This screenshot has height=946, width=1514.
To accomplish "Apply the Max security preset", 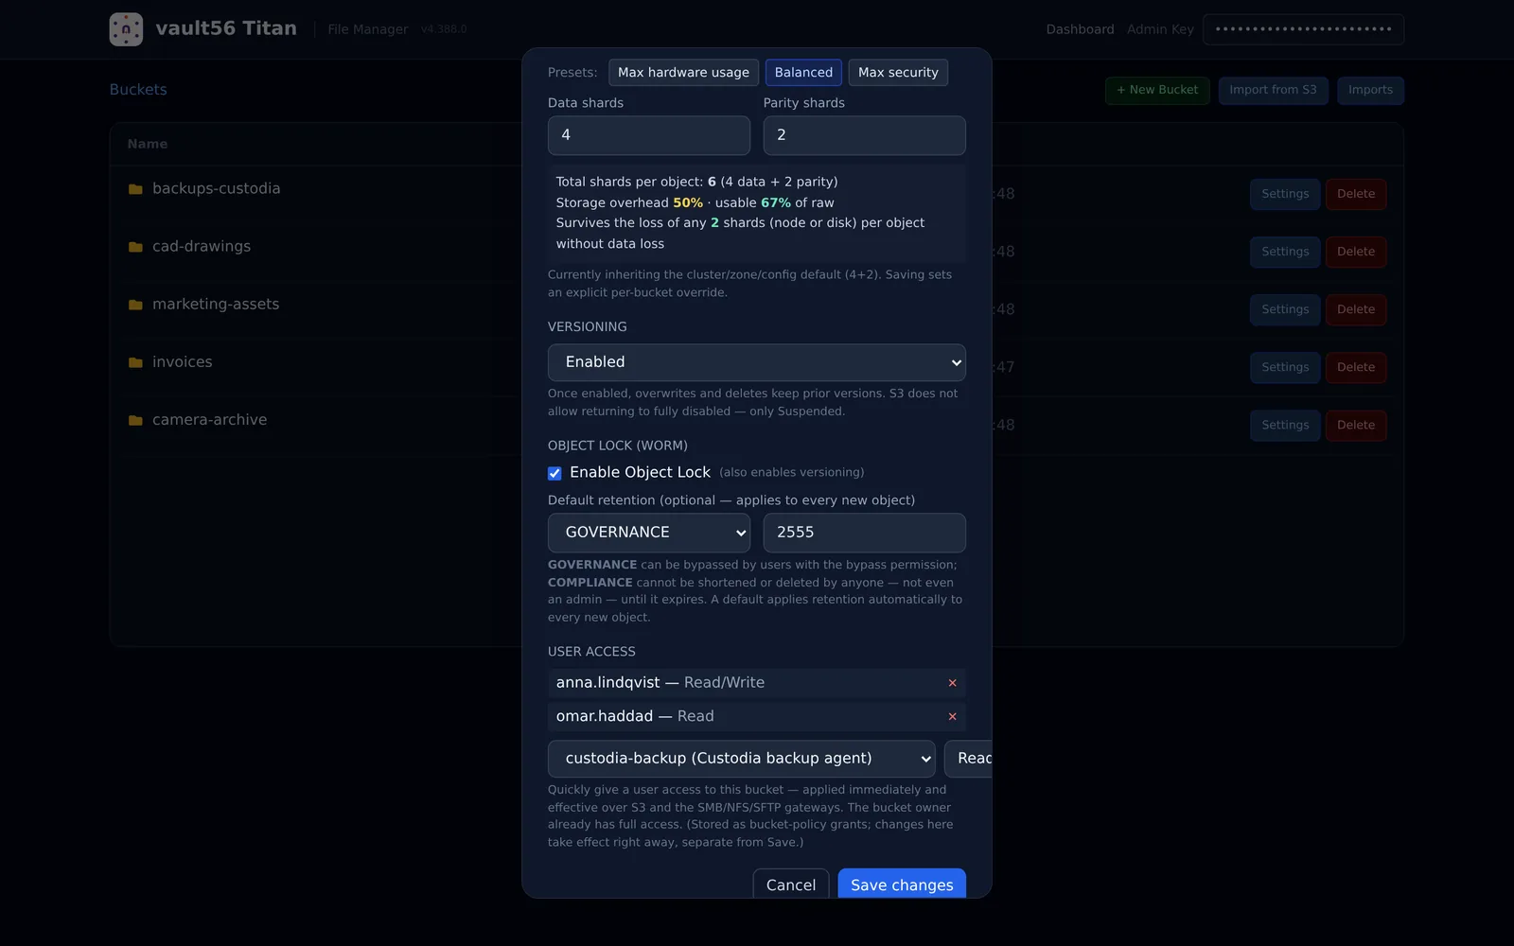I will pos(898,73).
